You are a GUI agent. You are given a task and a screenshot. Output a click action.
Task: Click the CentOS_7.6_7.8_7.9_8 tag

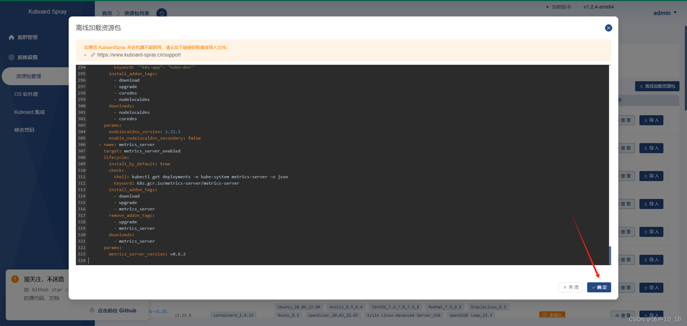click(x=395, y=307)
